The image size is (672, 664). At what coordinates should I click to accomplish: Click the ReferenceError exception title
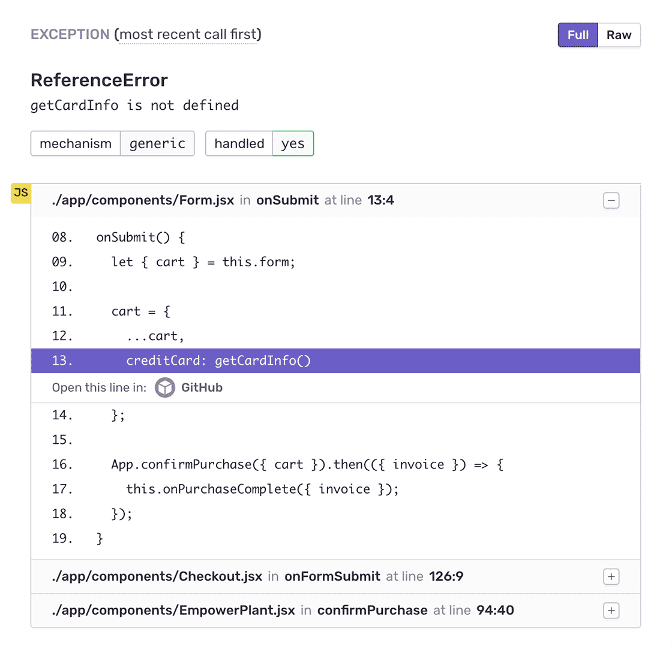[99, 80]
